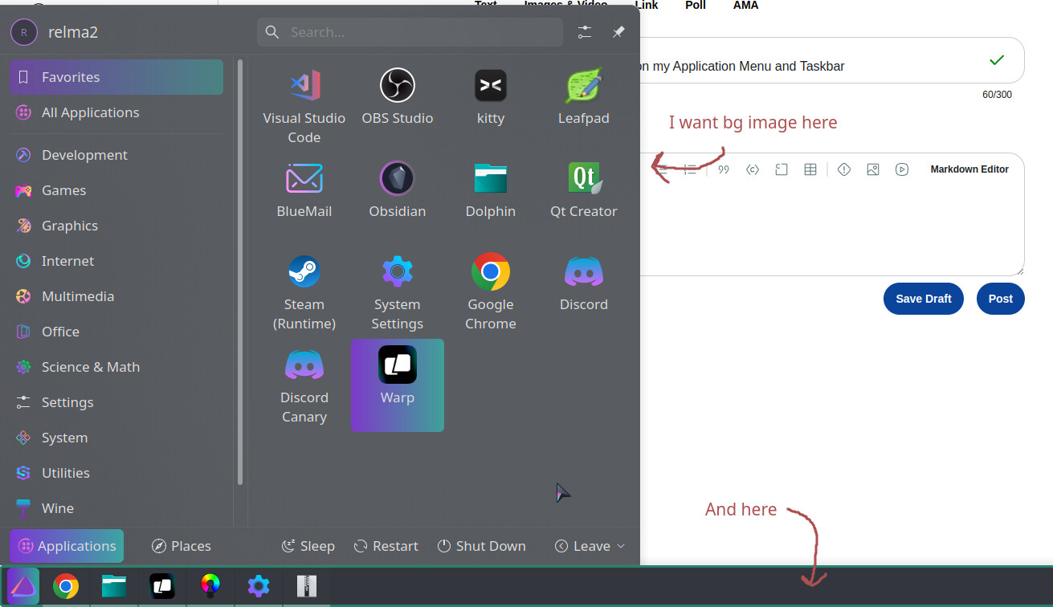Launch Qt Creator

click(584, 189)
